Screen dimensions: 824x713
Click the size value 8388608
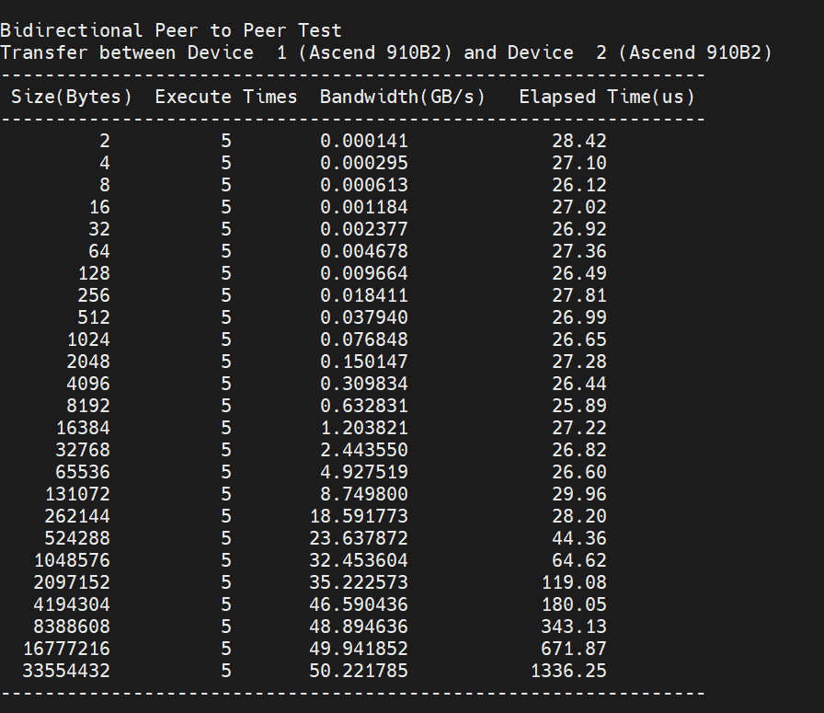(72, 627)
